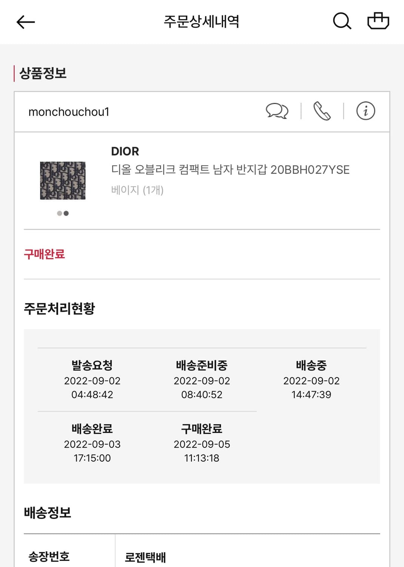Tap the 주문처리현황 section heading

point(59,308)
